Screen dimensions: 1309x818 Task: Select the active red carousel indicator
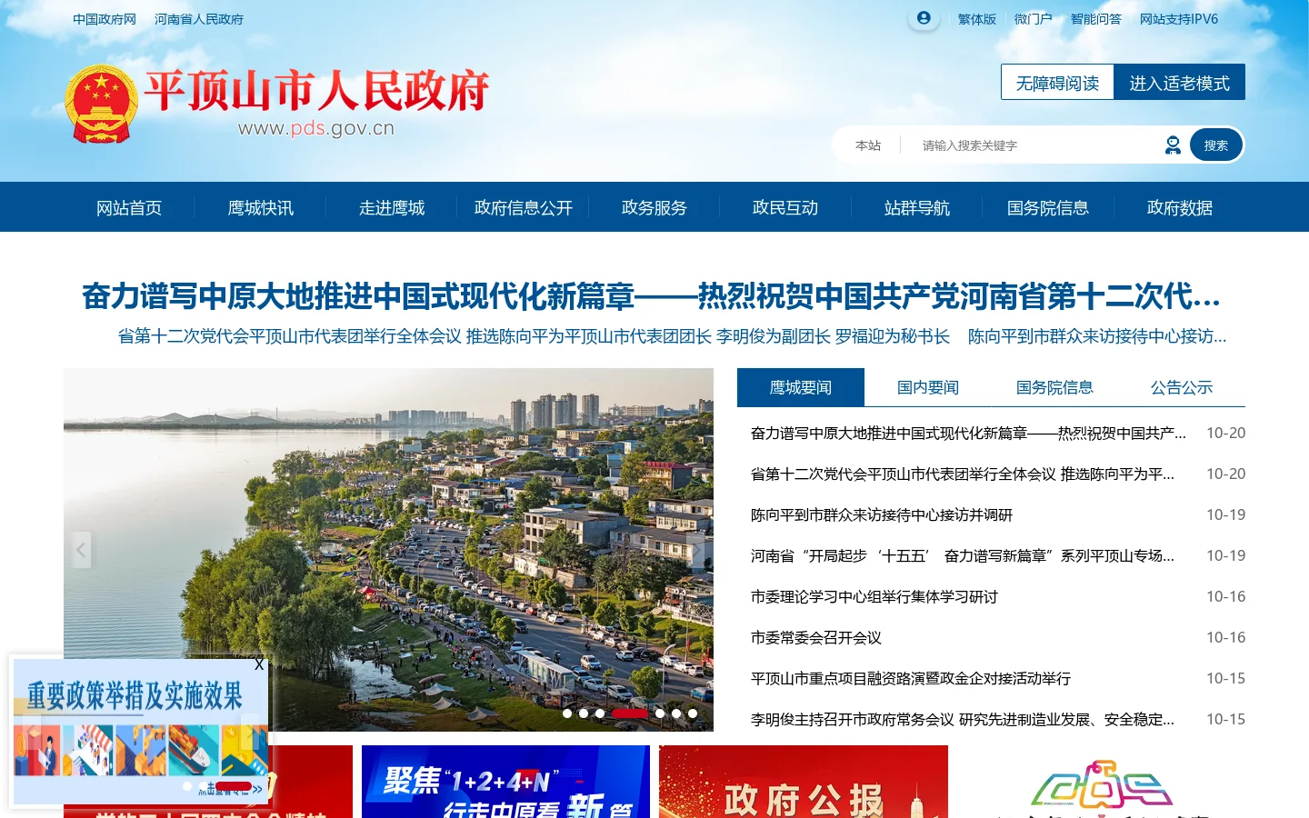630,713
